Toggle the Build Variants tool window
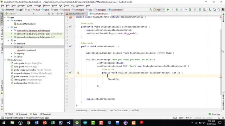The width and height of the screenshot is (225, 126). point(2,87)
